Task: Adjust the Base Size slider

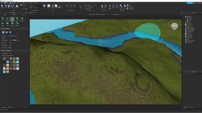Action: point(13,36)
